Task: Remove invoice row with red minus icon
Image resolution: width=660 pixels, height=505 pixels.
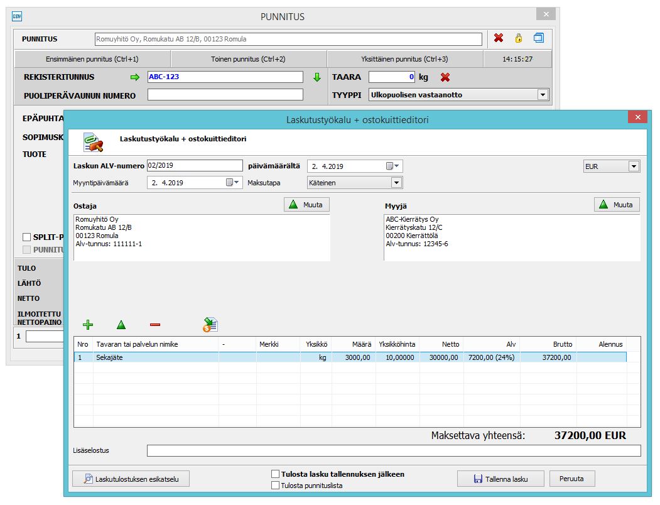Action: pos(155,325)
